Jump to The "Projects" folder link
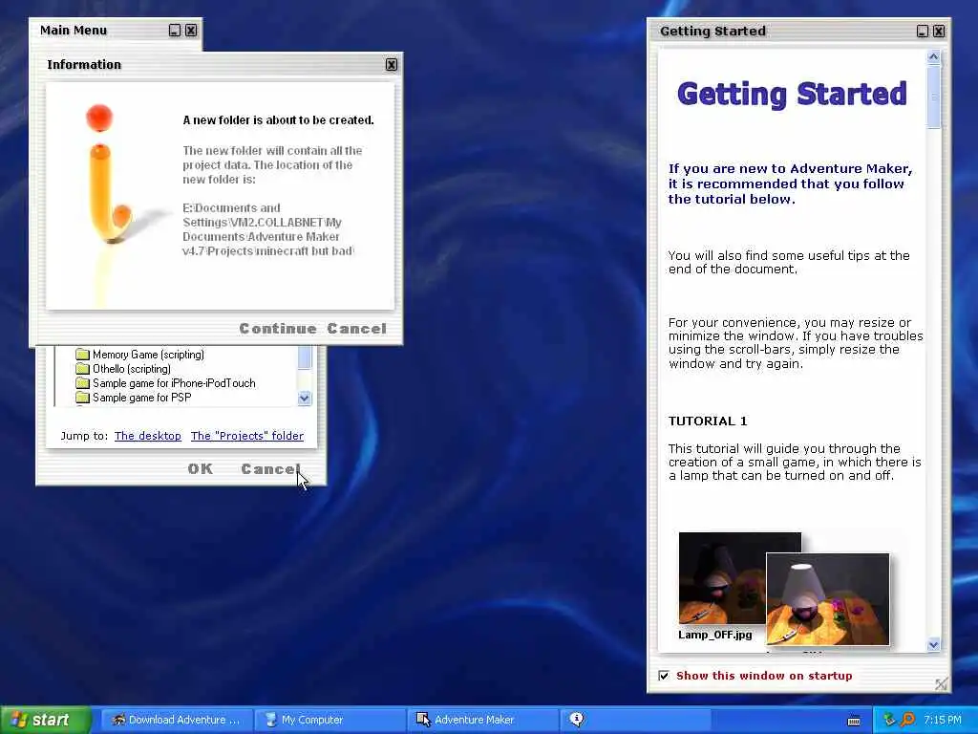The height and width of the screenshot is (734, 978). [x=247, y=436]
